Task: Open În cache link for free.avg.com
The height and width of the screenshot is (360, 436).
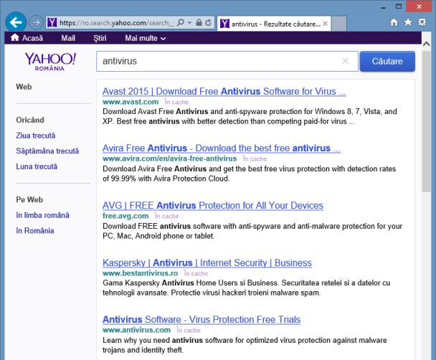Action: coord(167,216)
